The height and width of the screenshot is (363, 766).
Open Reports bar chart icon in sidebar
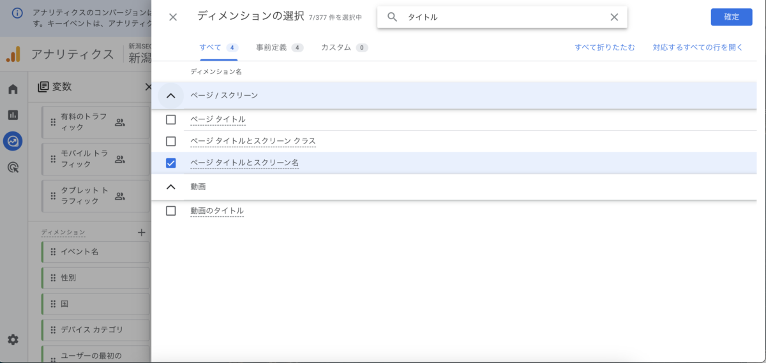(x=13, y=115)
